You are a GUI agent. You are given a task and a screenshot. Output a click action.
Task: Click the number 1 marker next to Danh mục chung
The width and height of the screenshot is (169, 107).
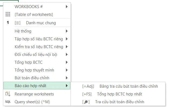click(x=8, y=23)
